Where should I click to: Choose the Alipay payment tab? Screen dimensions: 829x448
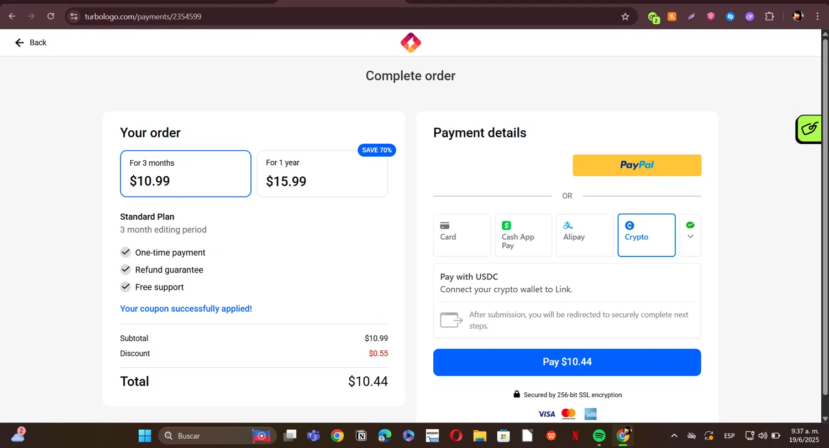585,235
